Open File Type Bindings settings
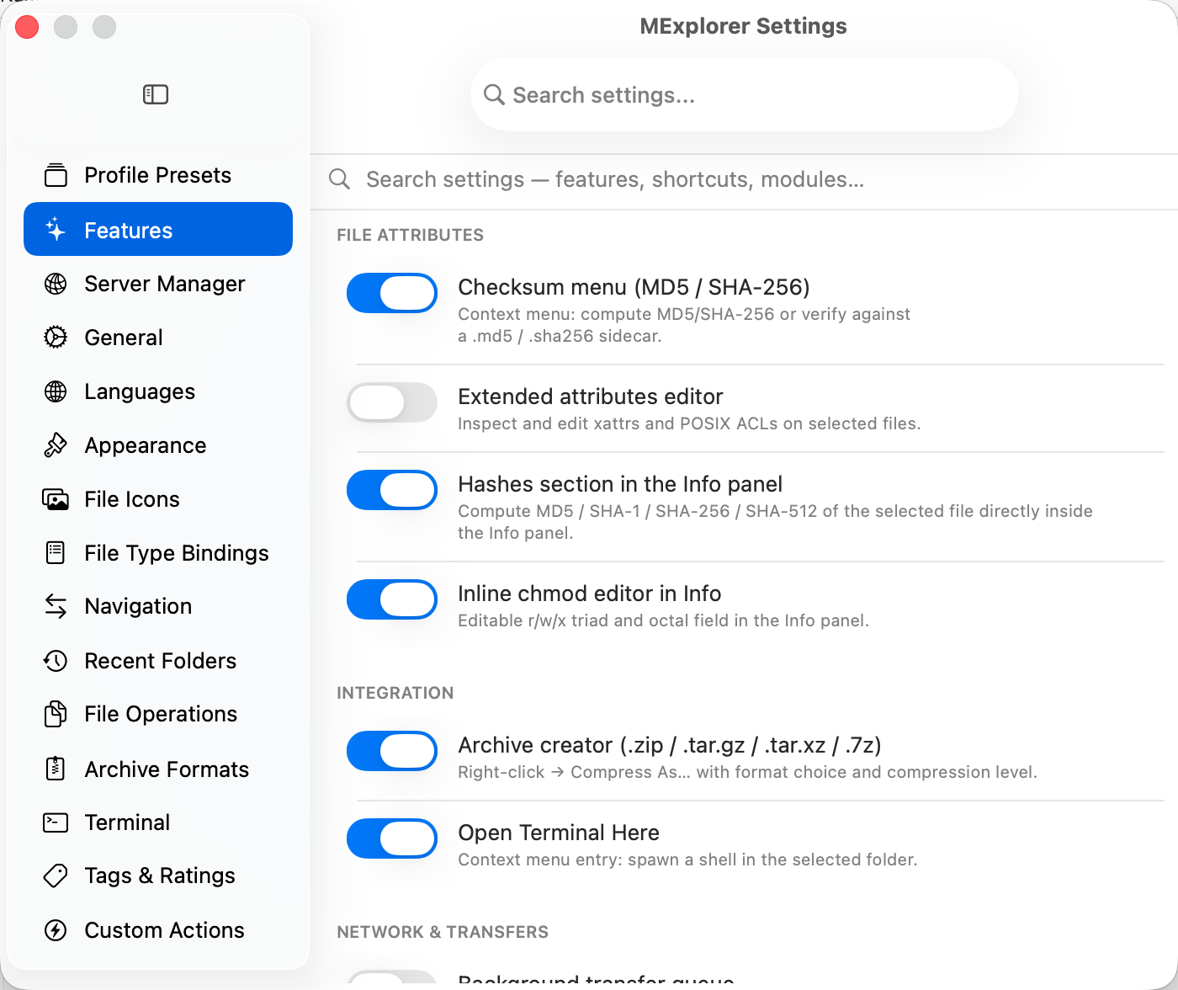The height and width of the screenshot is (990, 1178). tap(158, 553)
